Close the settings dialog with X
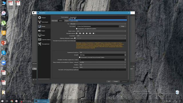 (x=129, y=13)
